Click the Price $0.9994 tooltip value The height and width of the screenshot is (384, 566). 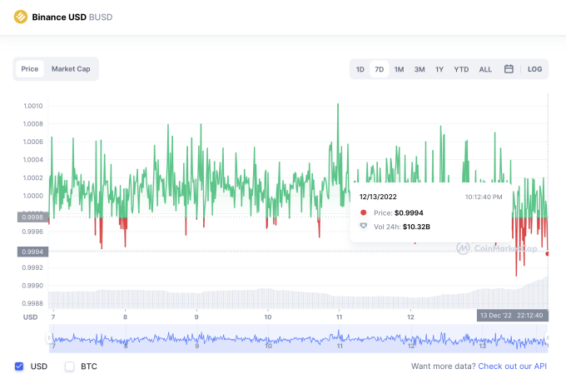pos(409,212)
